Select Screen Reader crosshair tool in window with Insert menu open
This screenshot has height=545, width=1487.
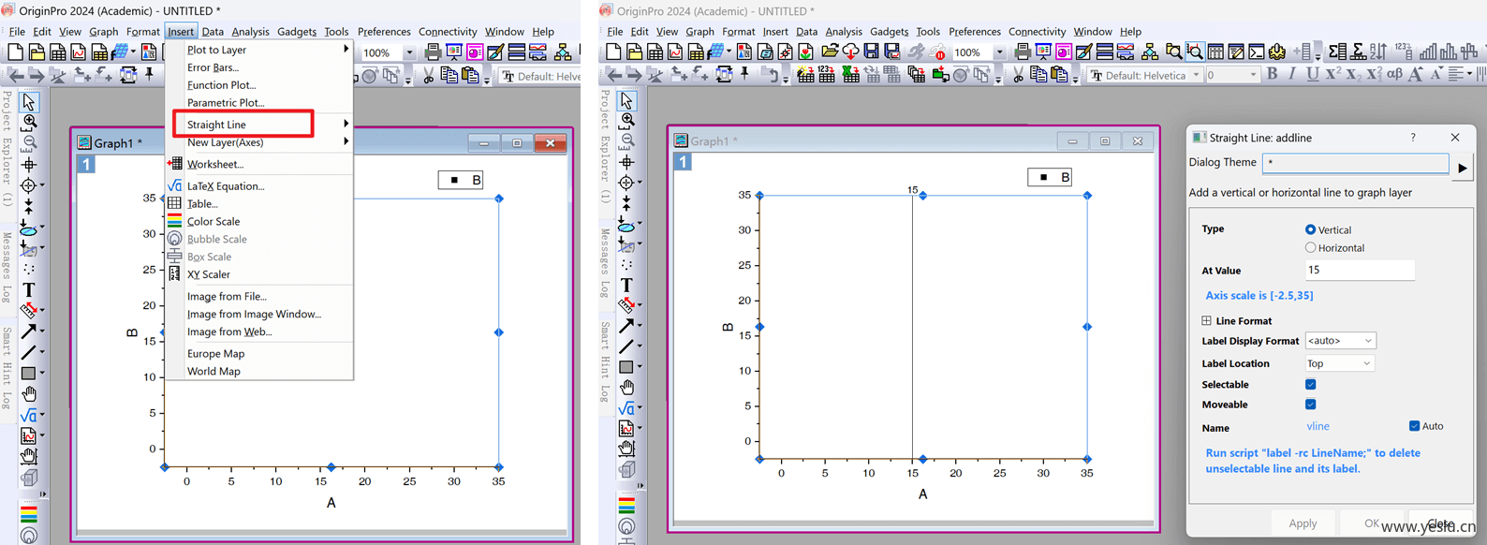click(29, 164)
